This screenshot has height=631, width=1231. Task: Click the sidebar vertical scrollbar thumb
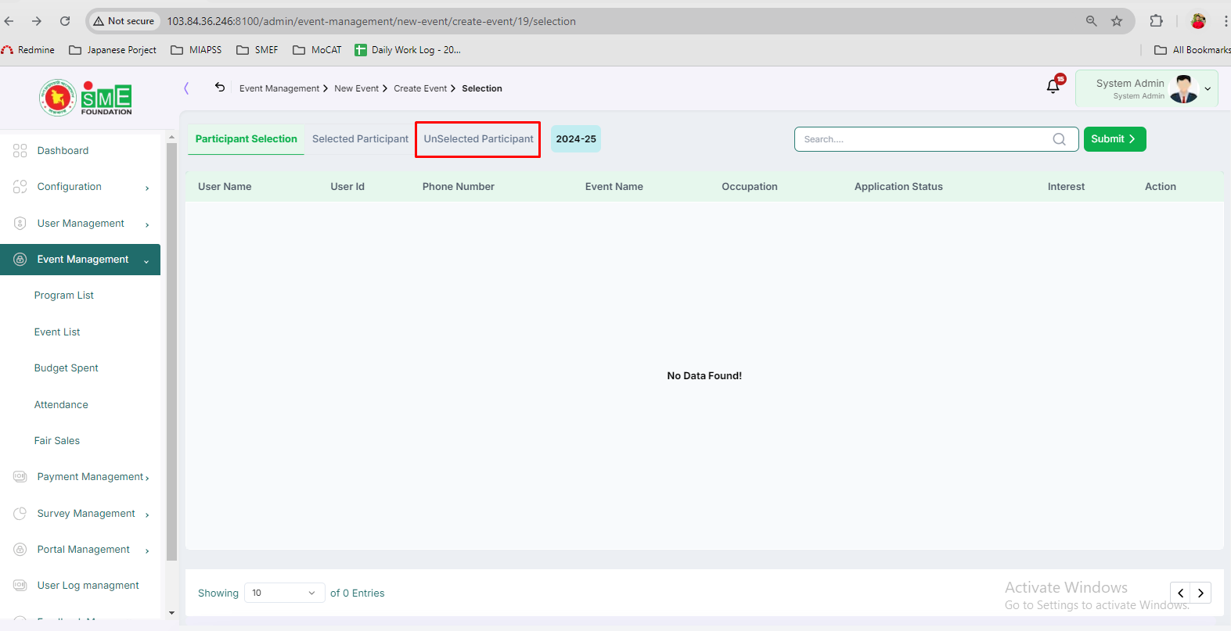(171, 352)
